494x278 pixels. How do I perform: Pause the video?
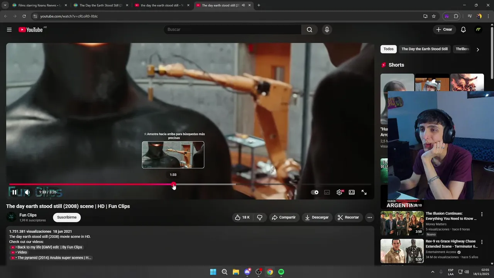click(14, 192)
